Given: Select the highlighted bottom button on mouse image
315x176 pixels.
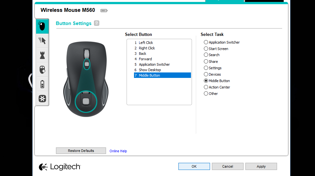Looking at the screenshot, I should click(86, 101).
